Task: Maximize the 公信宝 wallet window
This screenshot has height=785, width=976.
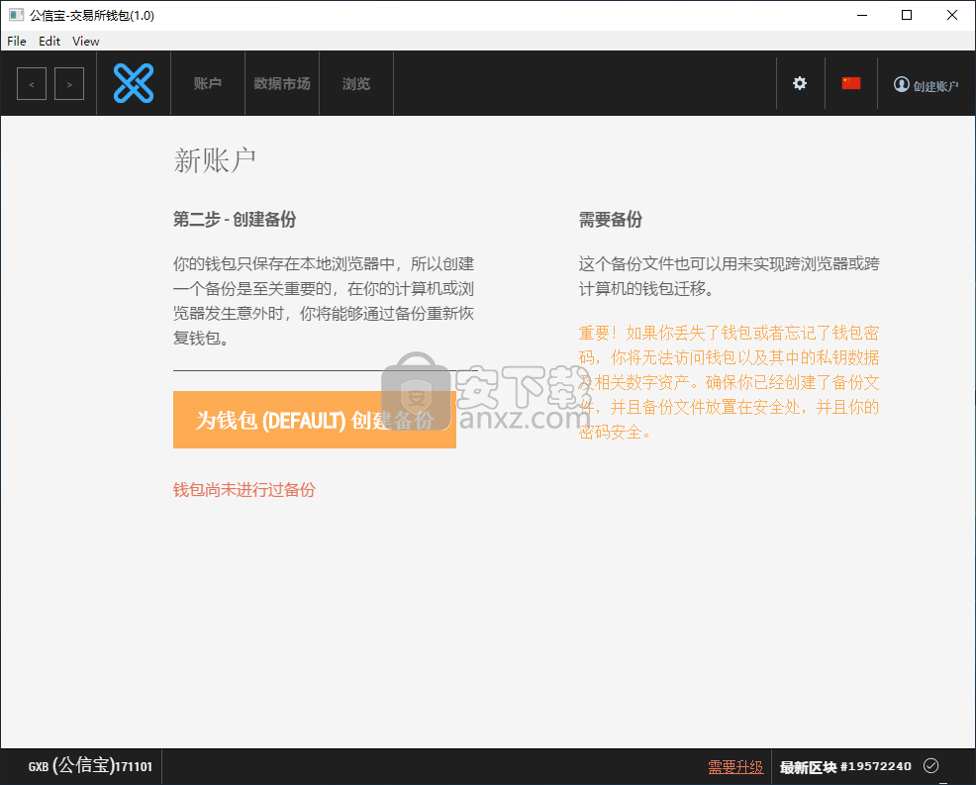Action: tap(907, 15)
